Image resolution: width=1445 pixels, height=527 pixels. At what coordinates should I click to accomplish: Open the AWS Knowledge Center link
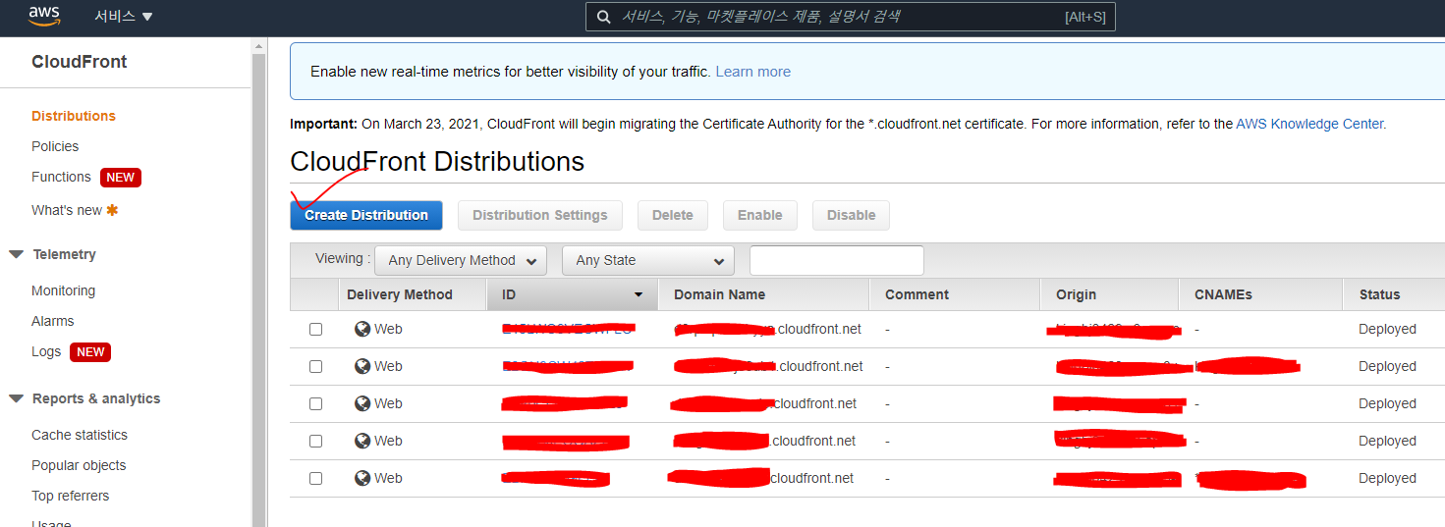[1309, 124]
